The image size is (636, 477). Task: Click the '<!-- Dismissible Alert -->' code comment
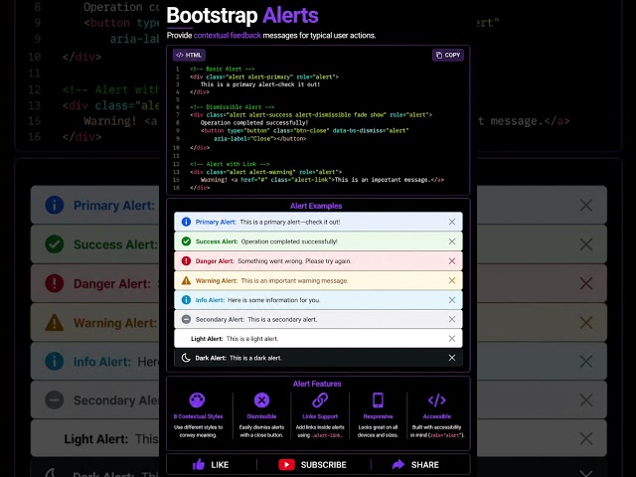click(x=232, y=107)
